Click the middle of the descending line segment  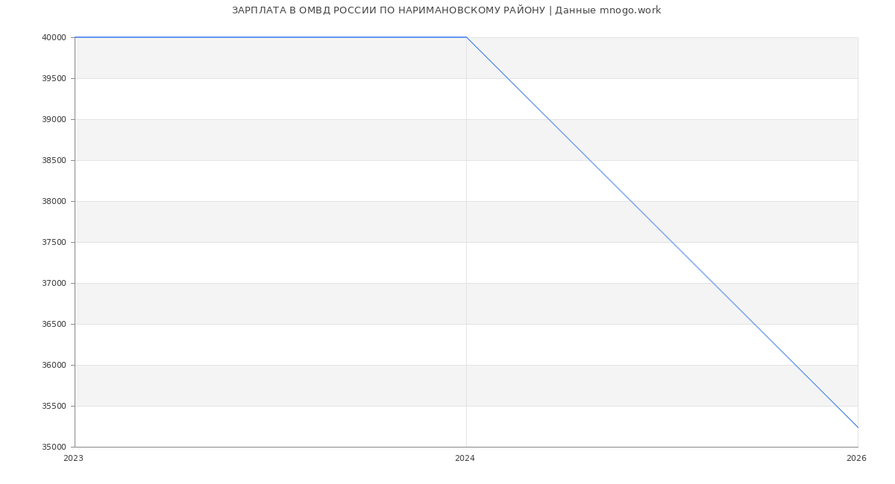tap(662, 232)
